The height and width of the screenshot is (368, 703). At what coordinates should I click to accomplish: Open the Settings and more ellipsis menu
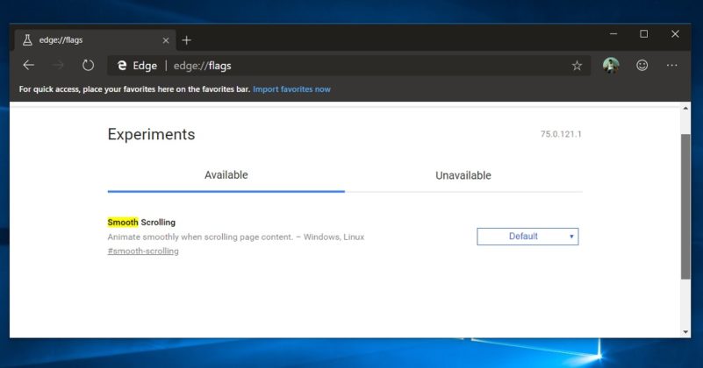pos(671,66)
